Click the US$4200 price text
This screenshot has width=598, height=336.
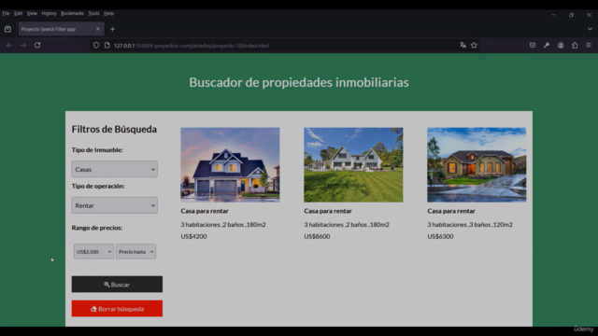click(x=193, y=236)
